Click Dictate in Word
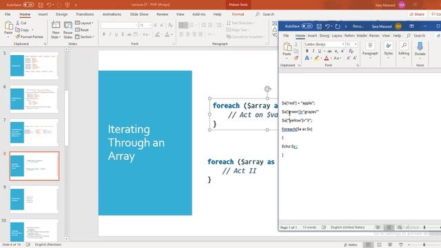The image size is (441, 248). point(420,50)
